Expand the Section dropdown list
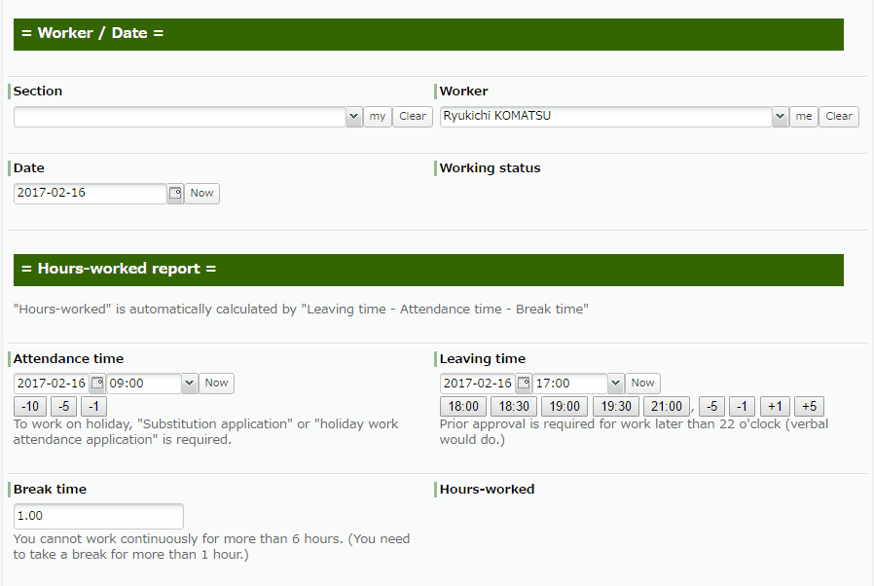Screen dimensions: 874x586 coord(354,116)
